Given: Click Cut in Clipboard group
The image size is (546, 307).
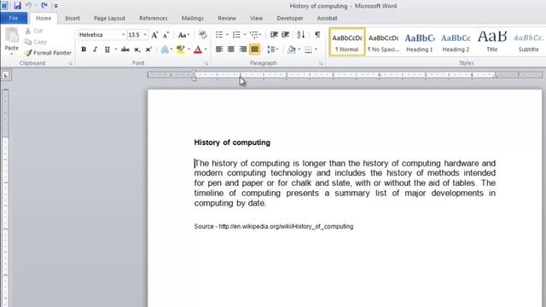Looking at the screenshot, I should (x=34, y=31).
